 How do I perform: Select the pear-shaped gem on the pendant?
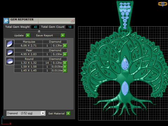pyautogui.click(x=125, y=64)
